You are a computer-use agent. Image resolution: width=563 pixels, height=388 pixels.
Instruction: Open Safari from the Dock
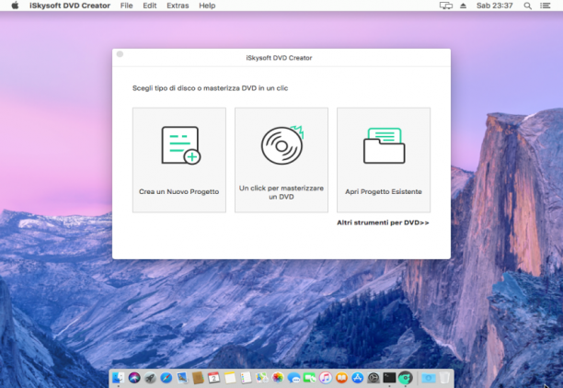point(166,378)
